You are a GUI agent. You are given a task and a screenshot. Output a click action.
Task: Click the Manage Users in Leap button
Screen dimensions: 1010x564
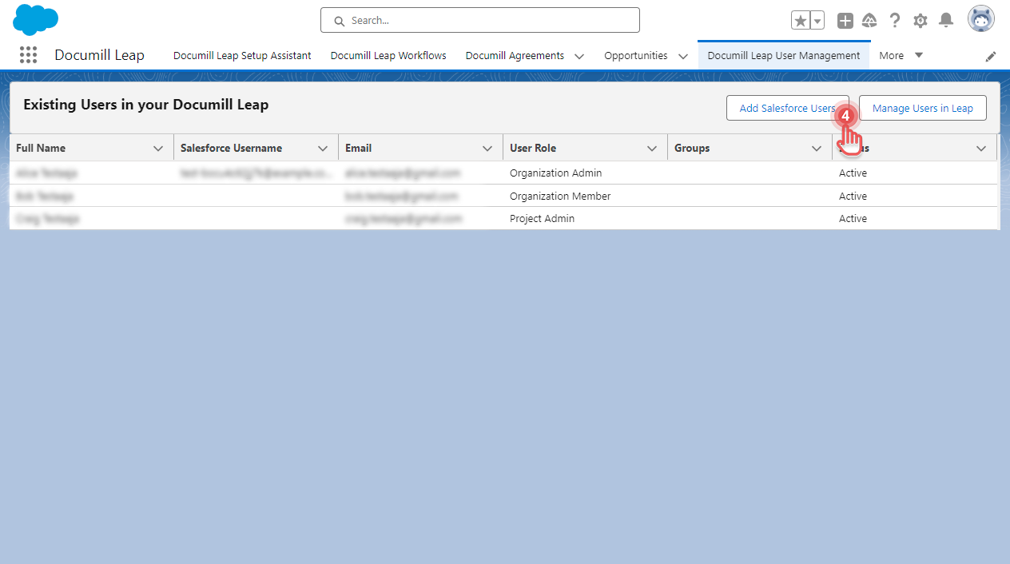922,108
